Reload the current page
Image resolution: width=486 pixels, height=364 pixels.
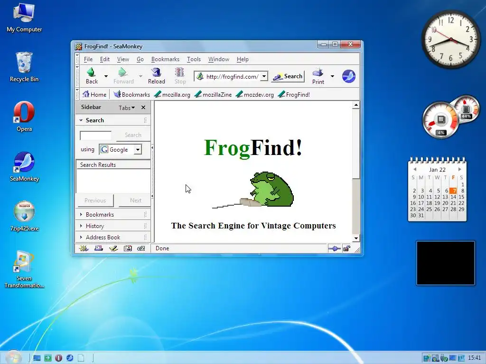coord(156,76)
